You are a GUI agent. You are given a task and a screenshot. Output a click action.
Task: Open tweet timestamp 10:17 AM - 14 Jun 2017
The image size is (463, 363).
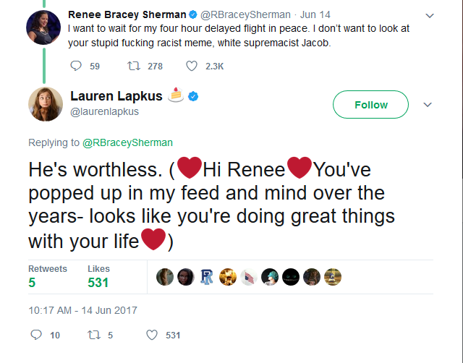[82, 310]
